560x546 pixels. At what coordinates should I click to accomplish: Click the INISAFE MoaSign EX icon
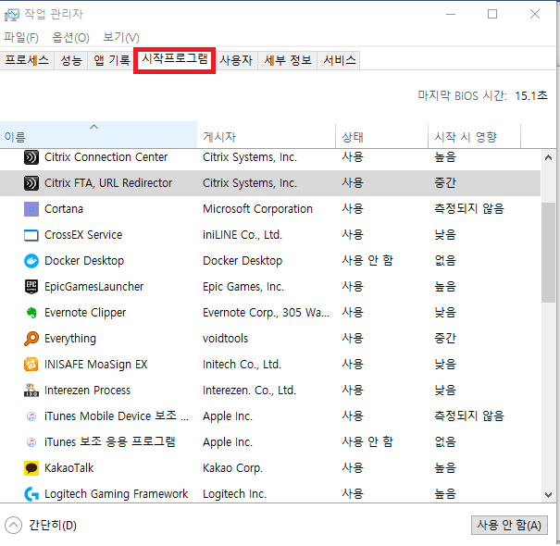click(31, 365)
